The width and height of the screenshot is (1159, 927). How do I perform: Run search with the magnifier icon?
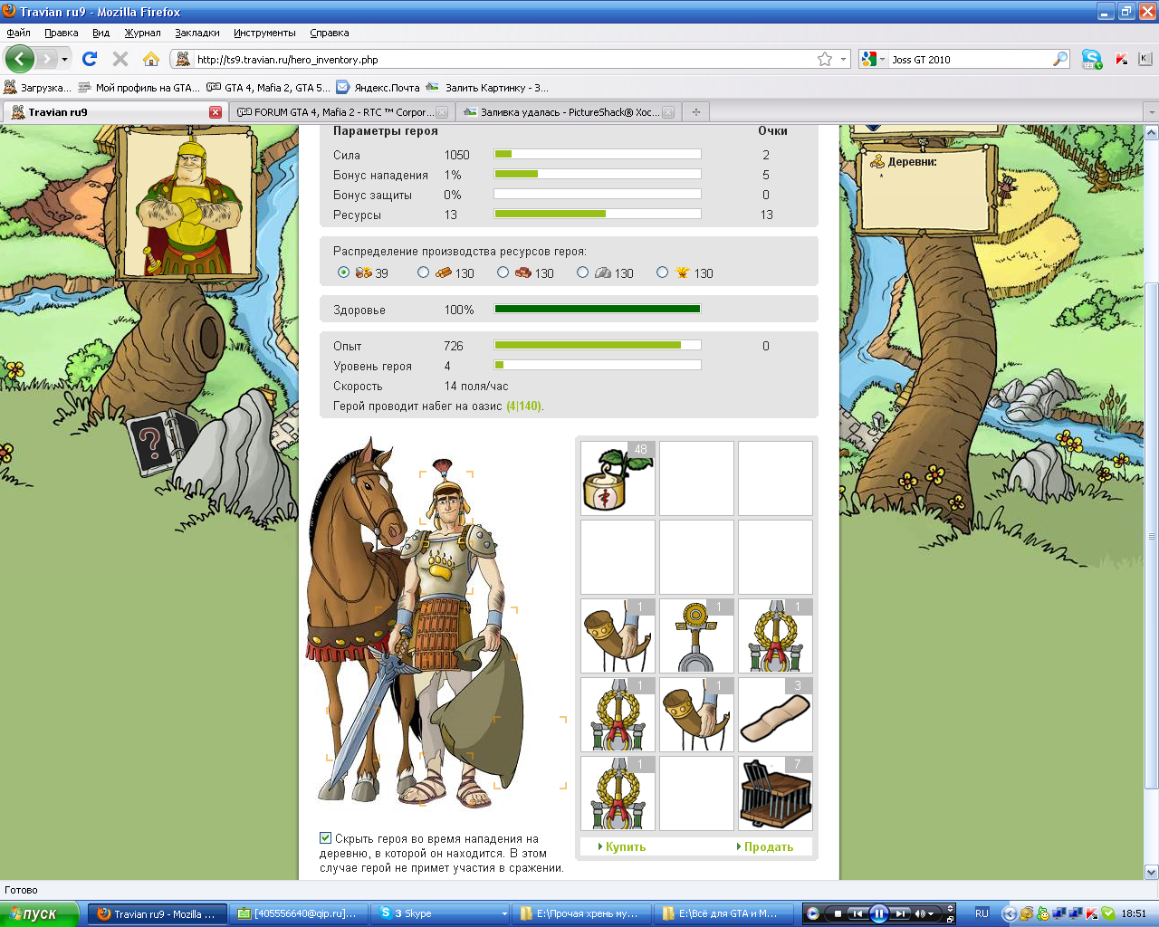(1060, 59)
